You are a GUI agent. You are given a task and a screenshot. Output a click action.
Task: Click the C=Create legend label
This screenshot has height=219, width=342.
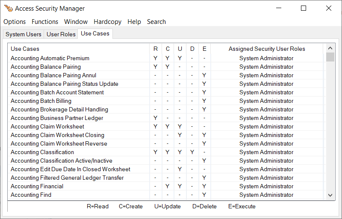(131, 206)
